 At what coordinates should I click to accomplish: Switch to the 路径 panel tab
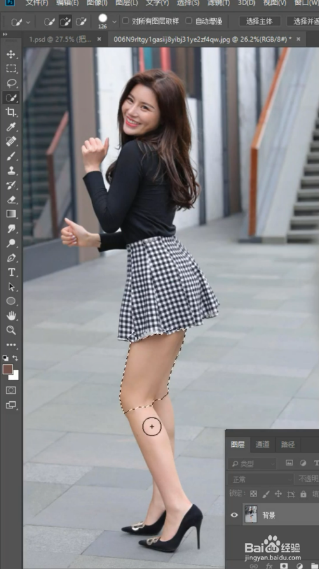[288, 444]
